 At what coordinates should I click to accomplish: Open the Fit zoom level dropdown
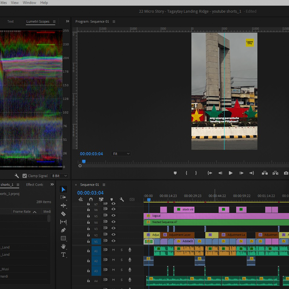121,154
